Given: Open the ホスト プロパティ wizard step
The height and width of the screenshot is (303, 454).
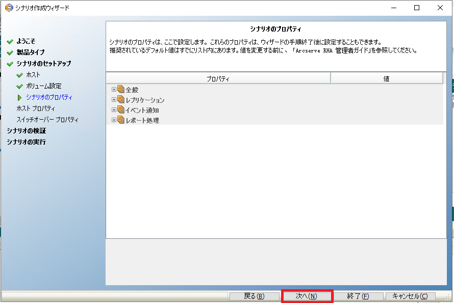Looking at the screenshot, I should (36, 108).
